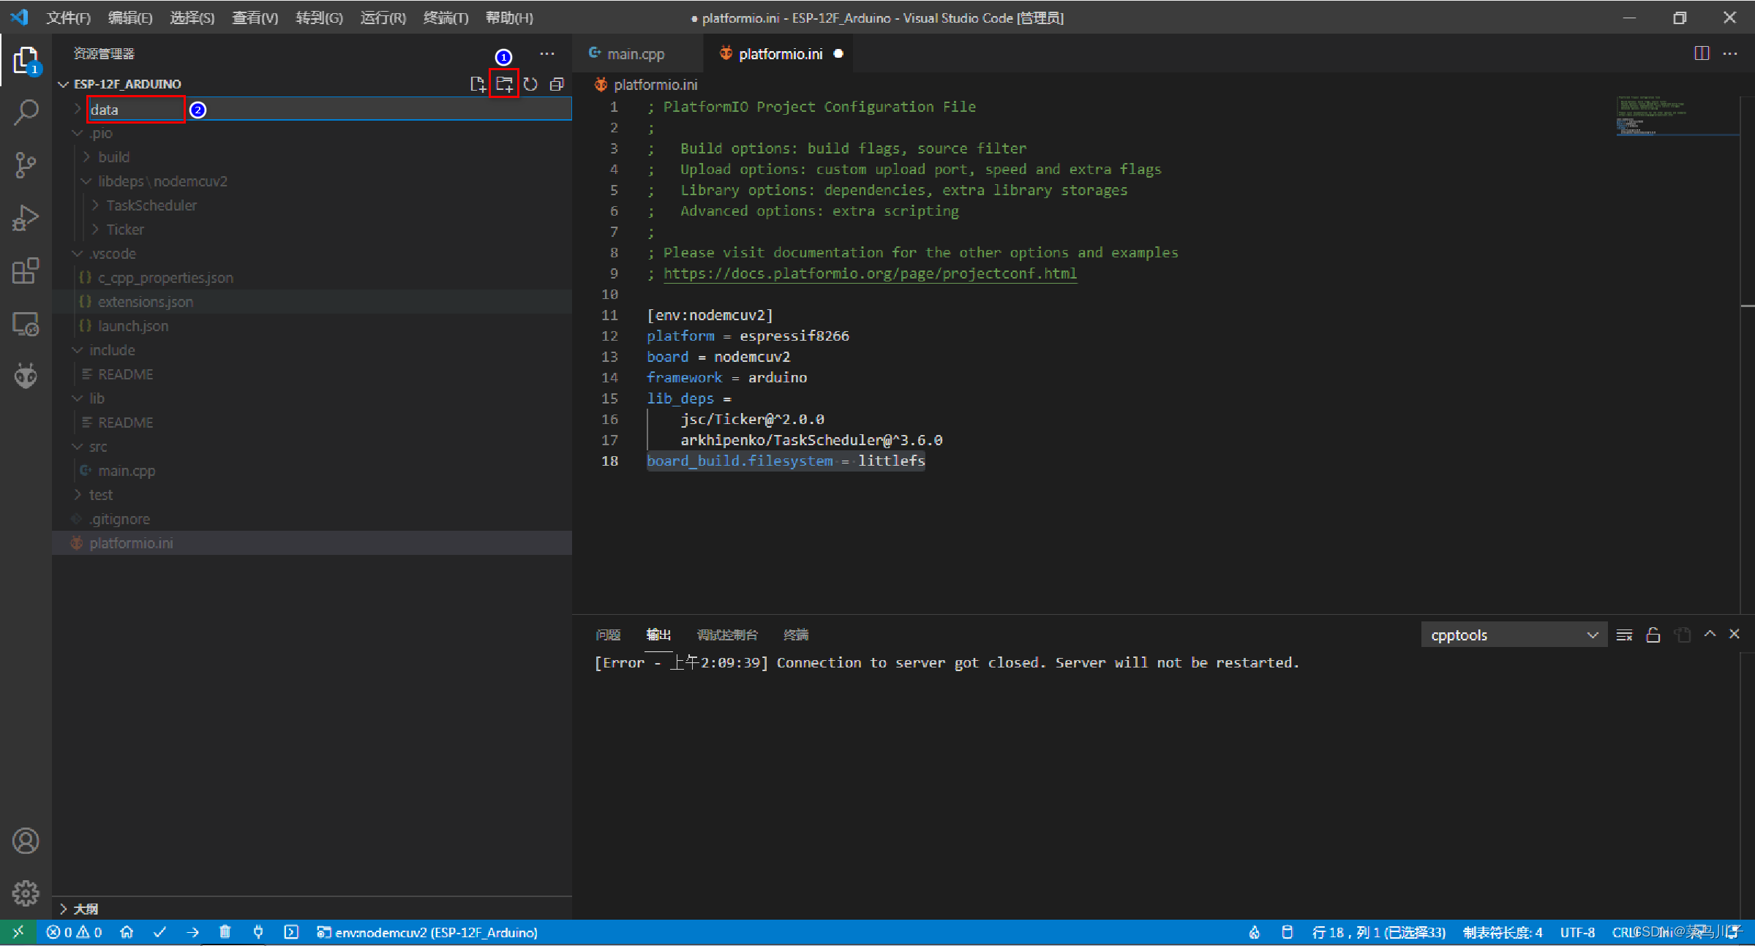Screen dimensions: 1755x946
Task: Open the docs.platformio.org projectconf link
Action: pyautogui.click(x=870, y=273)
